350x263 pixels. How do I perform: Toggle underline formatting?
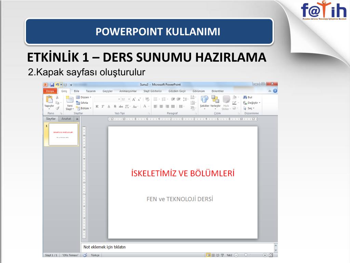[x=109, y=107]
